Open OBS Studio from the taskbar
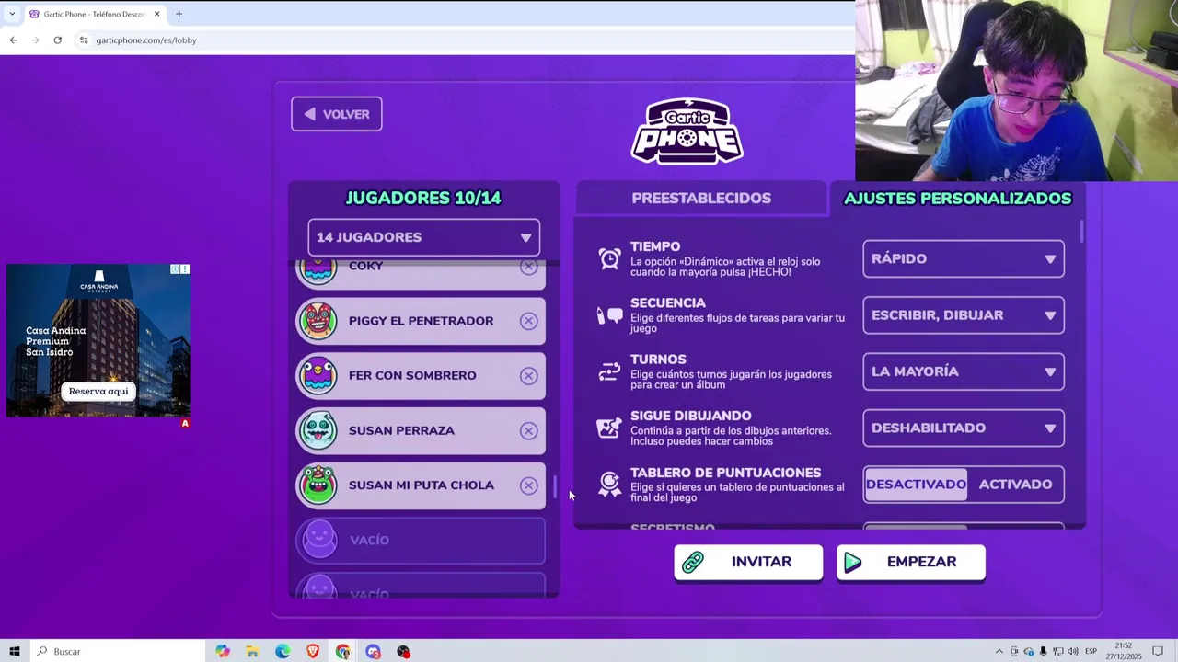This screenshot has height=662, width=1178. pos(403,651)
